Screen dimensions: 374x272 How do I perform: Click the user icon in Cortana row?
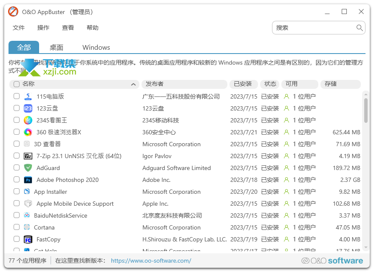[286, 227]
